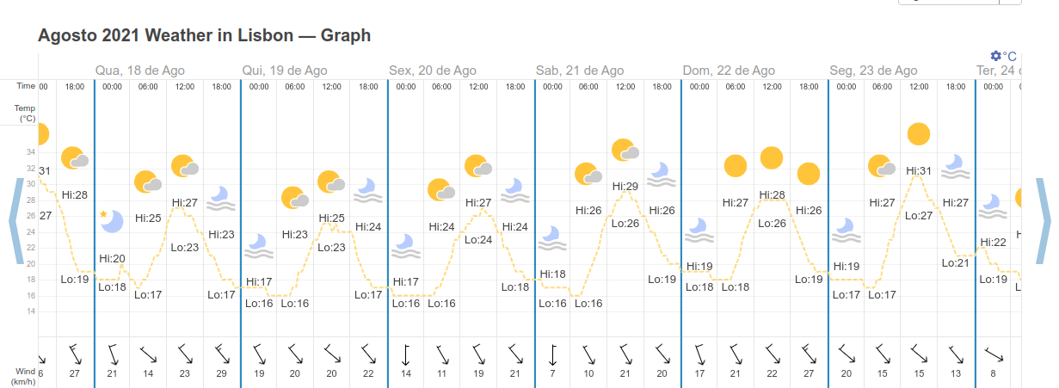The width and height of the screenshot is (1059, 388).
Task: Select the Seg, 23 de Ago day header
Action: [873, 71]
